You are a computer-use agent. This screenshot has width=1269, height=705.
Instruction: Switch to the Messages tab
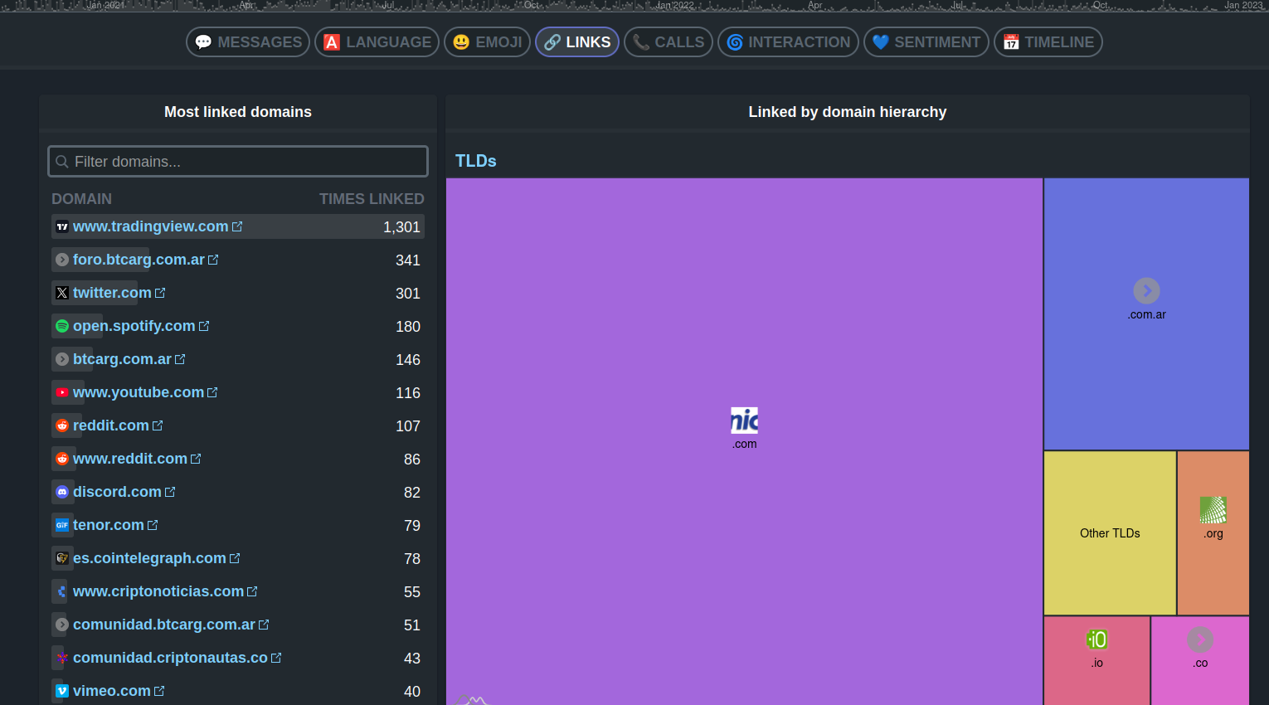point(248,42)
